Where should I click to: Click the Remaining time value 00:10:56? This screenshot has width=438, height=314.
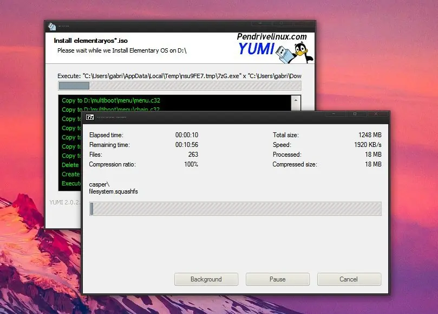tap(187, 145)
